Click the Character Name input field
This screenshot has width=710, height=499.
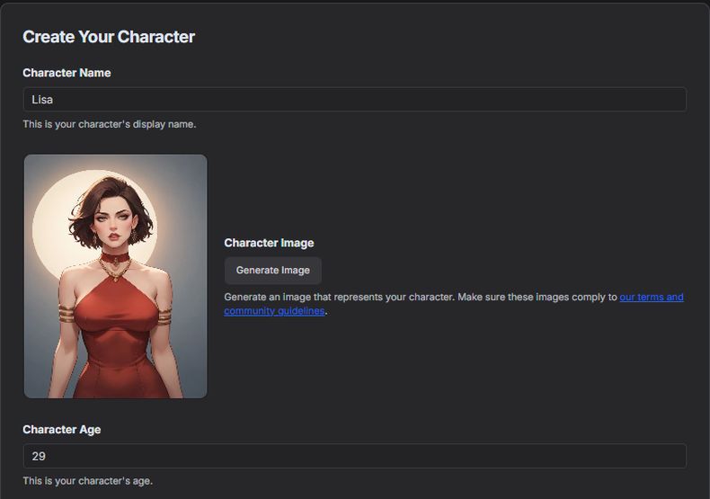(x=354, y=100)
